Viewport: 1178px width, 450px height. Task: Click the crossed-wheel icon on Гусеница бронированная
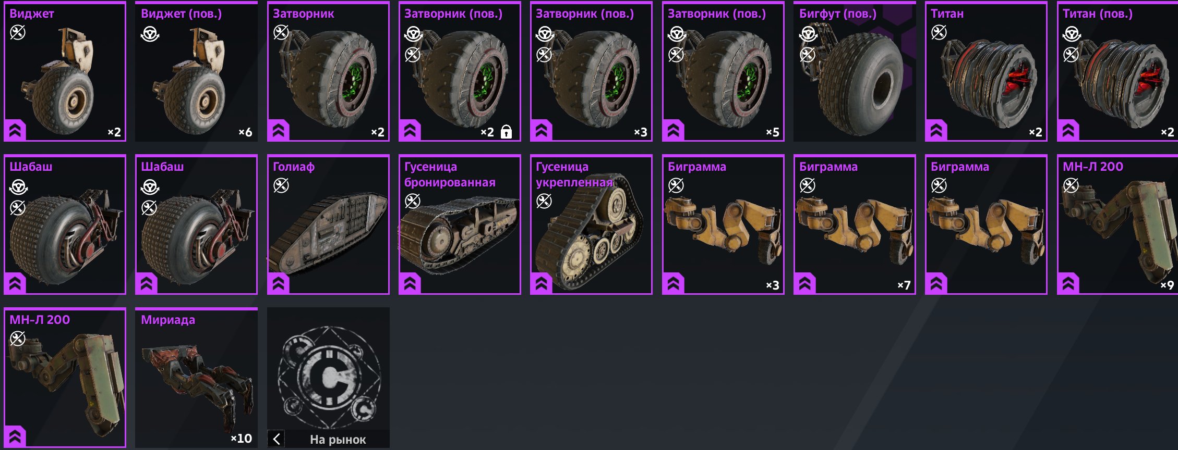[x=413, y=201]
